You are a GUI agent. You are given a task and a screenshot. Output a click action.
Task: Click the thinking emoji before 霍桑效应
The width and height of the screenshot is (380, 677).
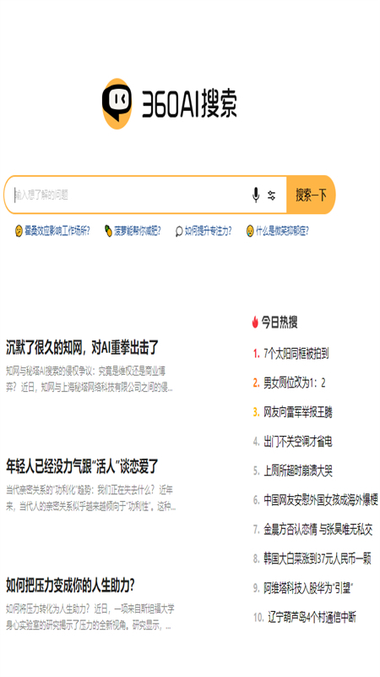point(19,231)
